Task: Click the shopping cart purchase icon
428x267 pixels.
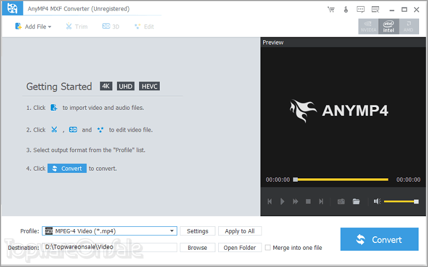Action: click(331, 9)
